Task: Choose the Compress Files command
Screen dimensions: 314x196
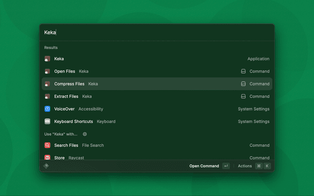Action: coord(157,84)
